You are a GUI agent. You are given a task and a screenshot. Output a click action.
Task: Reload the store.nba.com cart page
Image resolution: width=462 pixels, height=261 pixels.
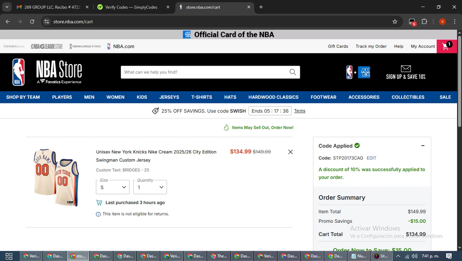[32, 22]
